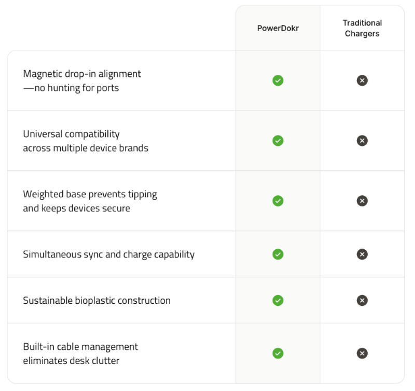The height and width of the screenshot is (391, 415).
Task: Select the PowerDokr column header
Action: [278, 28]
